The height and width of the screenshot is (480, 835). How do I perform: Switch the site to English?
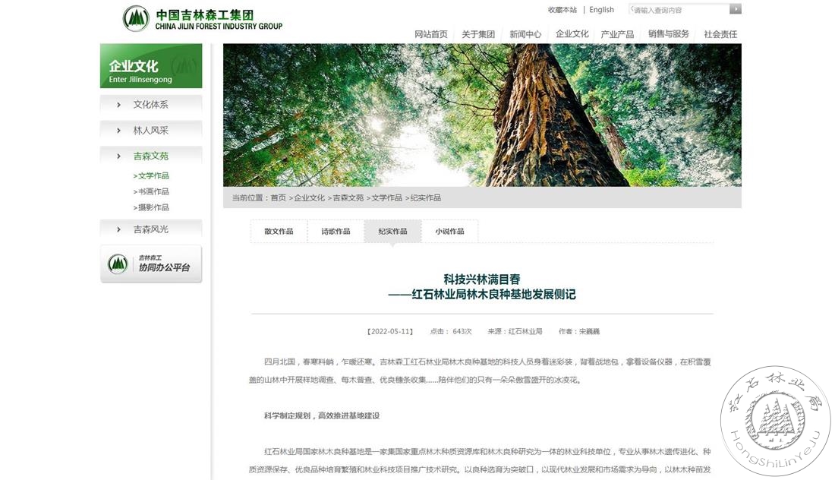coord(602,10)
